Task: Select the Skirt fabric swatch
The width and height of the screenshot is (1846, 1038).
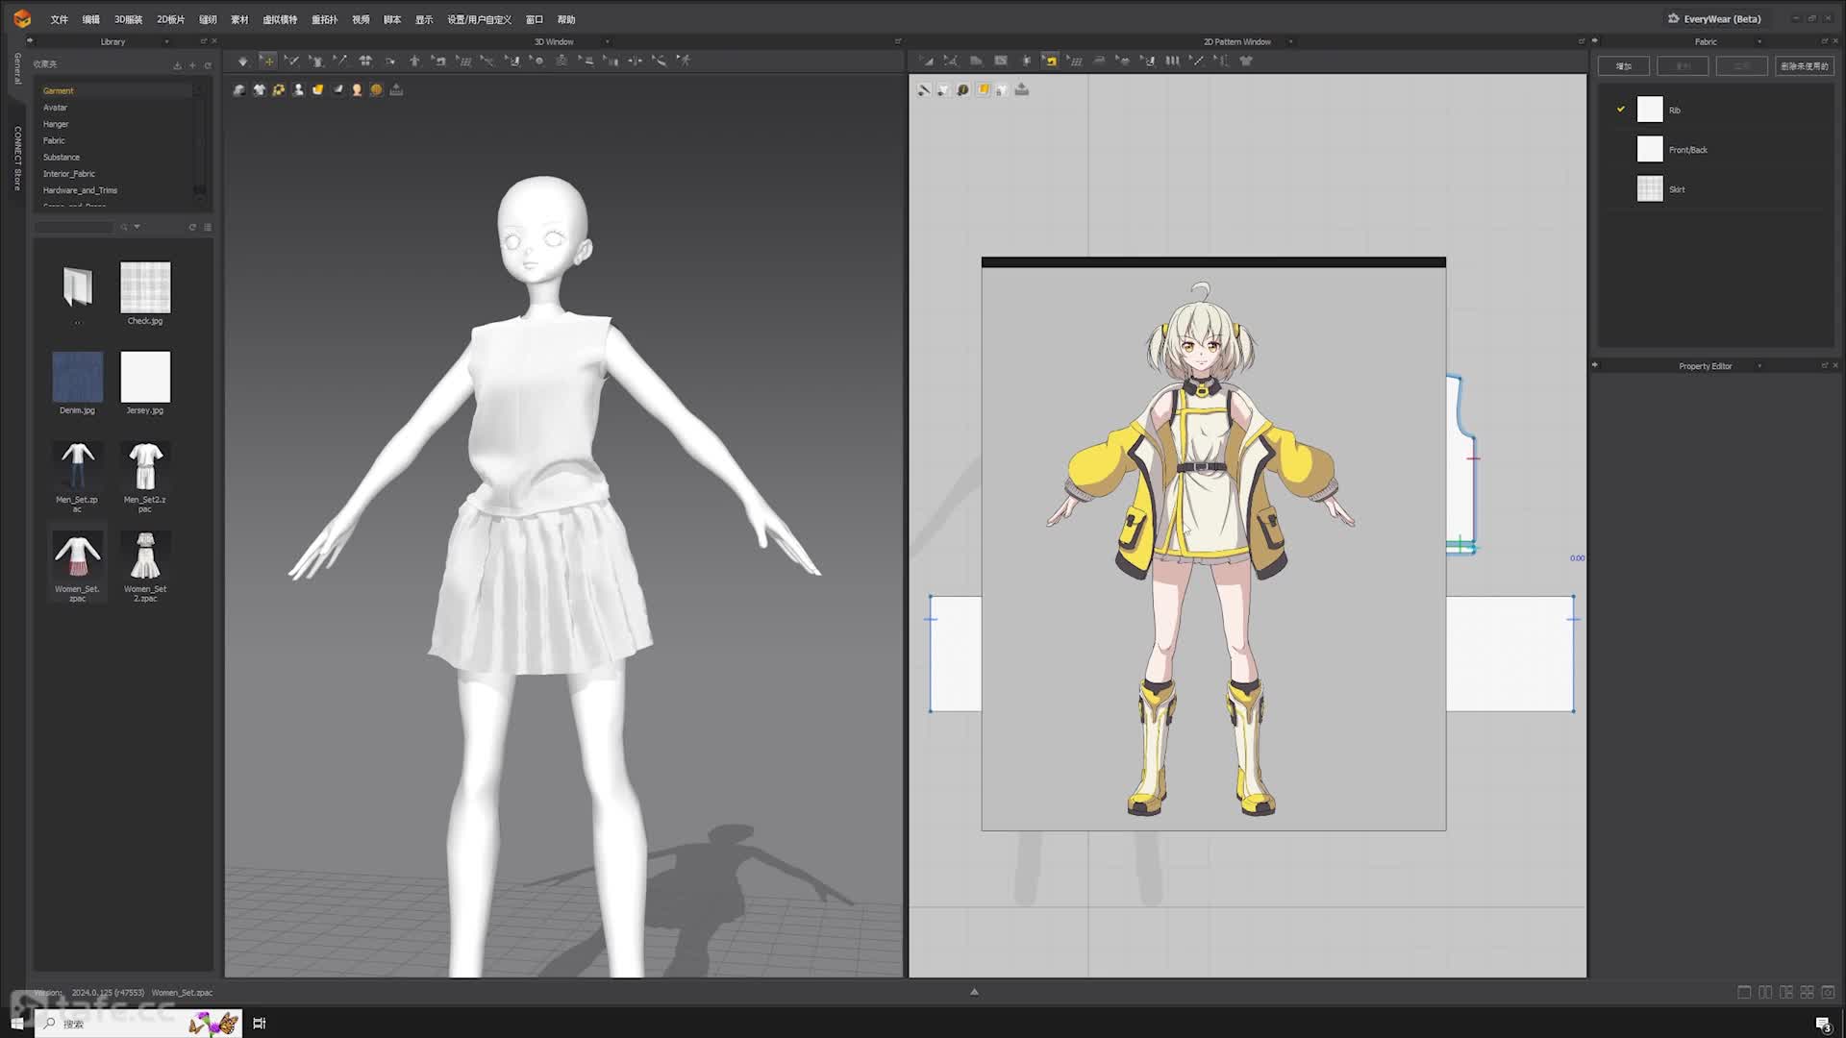Action: coord(1650,189)
